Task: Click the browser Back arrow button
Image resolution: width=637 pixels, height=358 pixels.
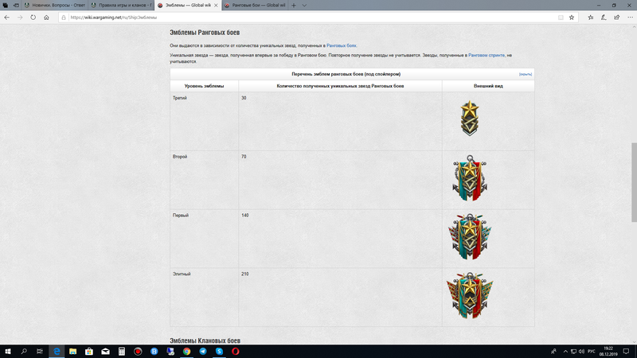Action: tap(7, 16)
